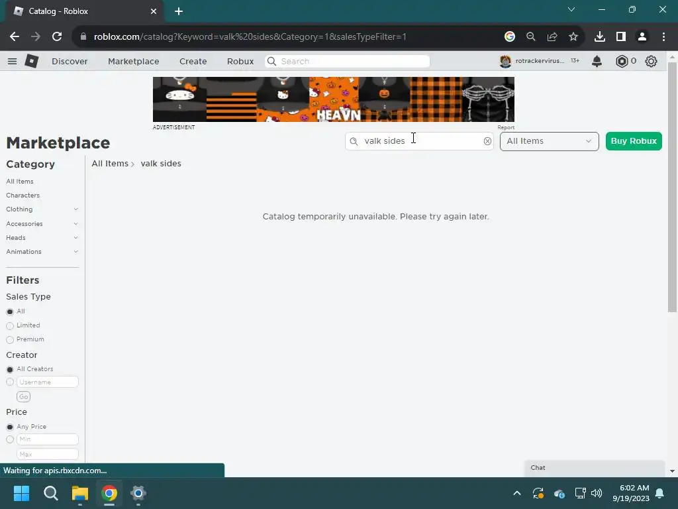Open a new browser tab
The width and height of the screenshot is (678, 509).
click(x=179, y=11)
